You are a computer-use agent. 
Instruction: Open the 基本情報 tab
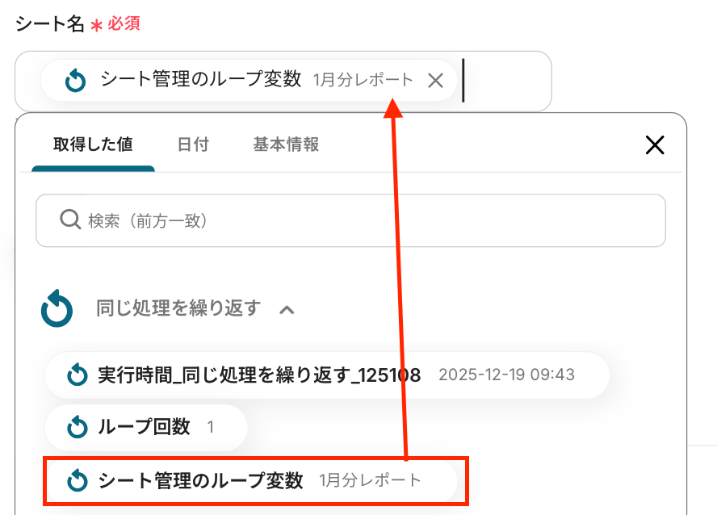point(286,144)
